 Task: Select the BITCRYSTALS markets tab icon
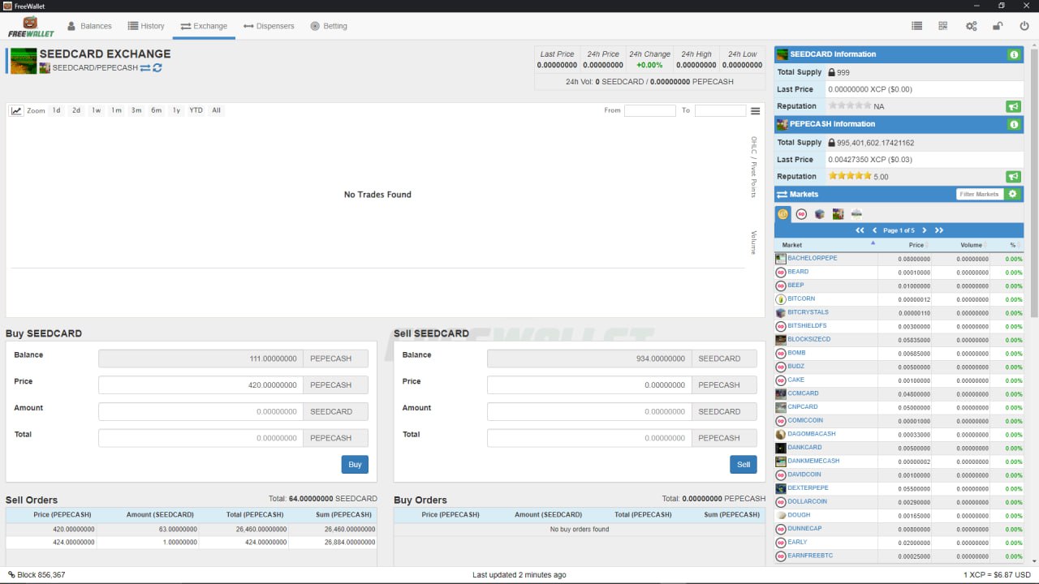click(x=820, y=214)
